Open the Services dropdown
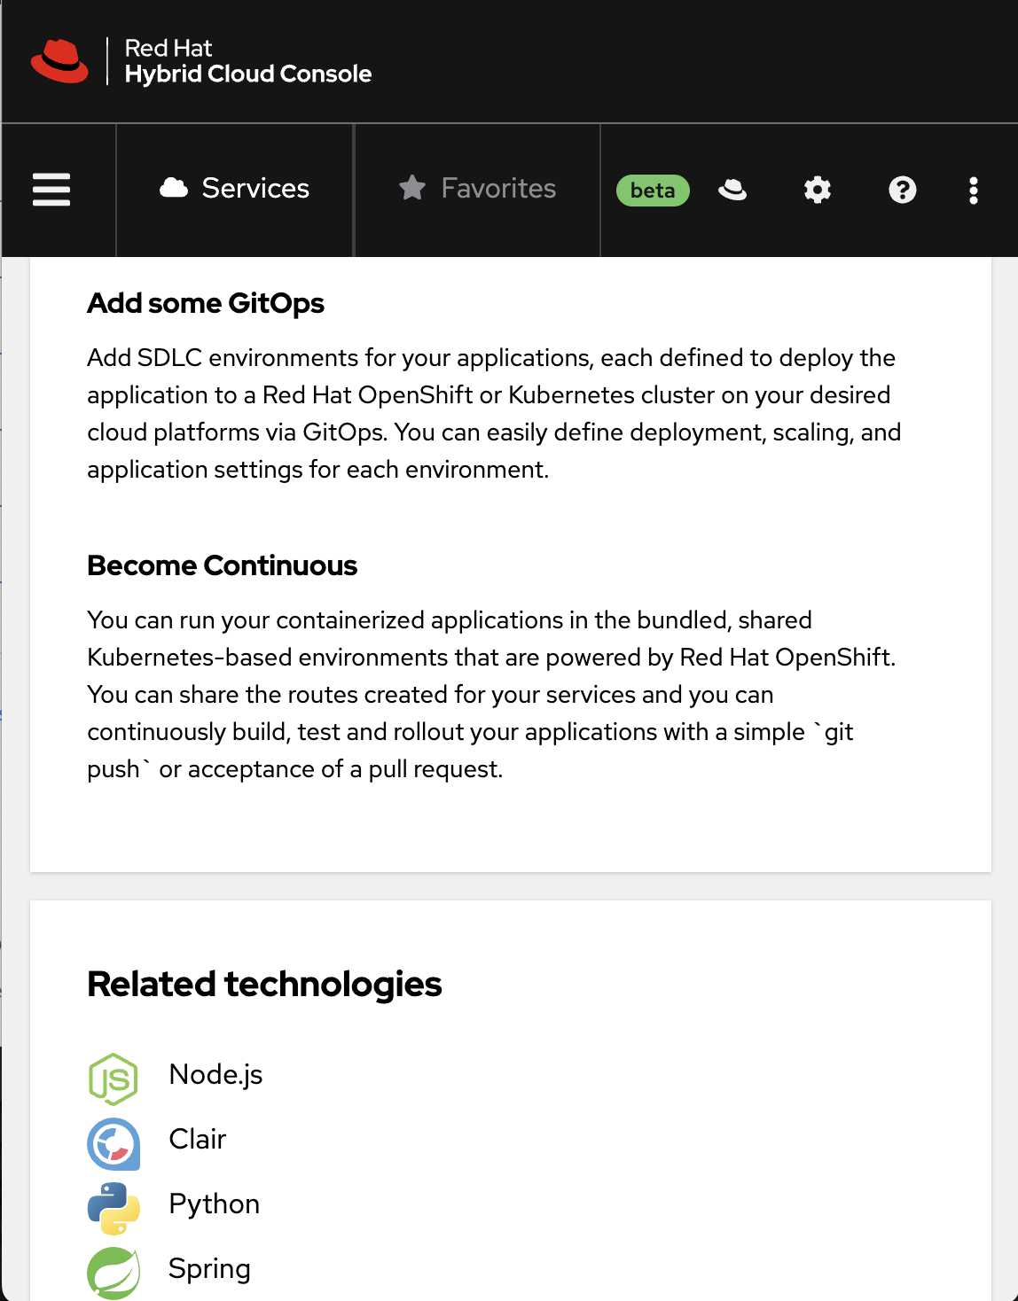 235,189
